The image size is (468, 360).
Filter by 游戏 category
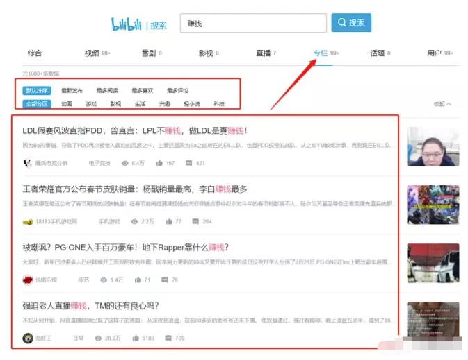pos(91,104)
